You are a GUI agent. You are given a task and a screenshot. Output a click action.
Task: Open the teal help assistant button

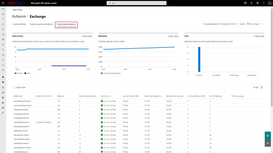(x=268, y=136)
